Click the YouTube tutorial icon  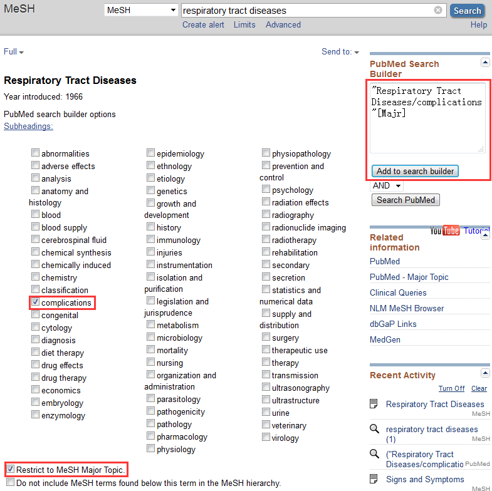click(445, 230)
